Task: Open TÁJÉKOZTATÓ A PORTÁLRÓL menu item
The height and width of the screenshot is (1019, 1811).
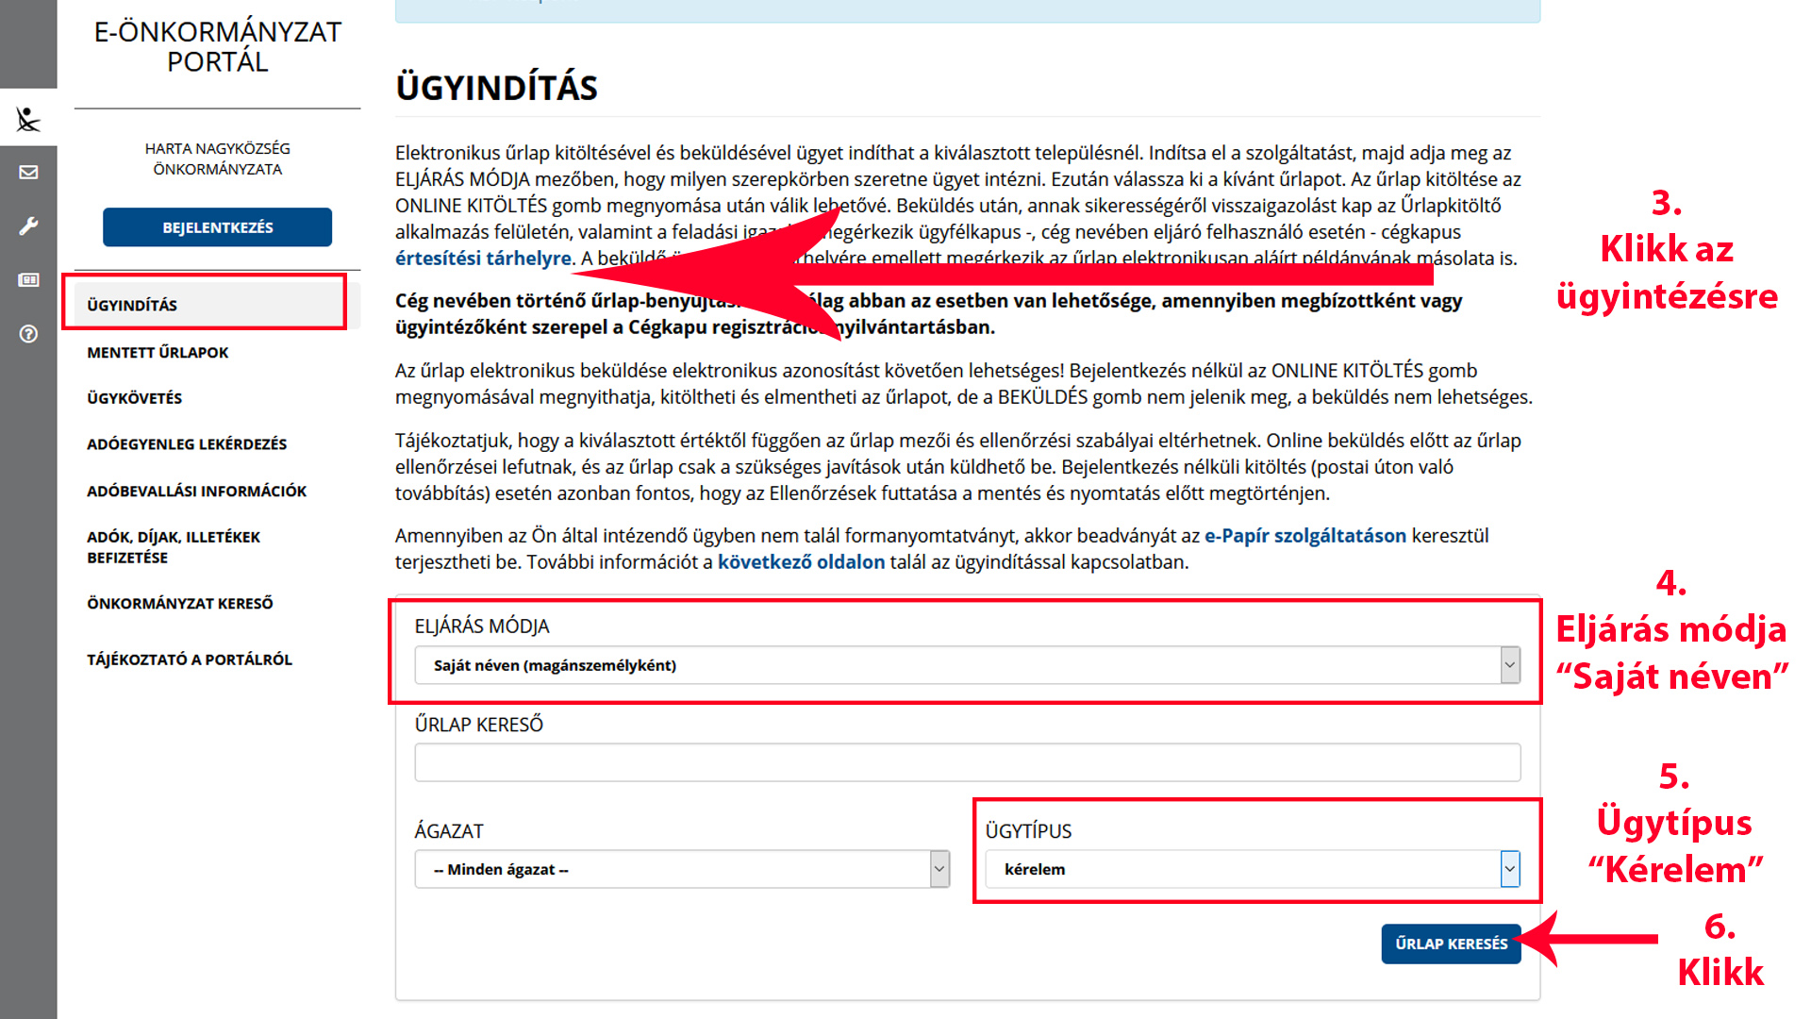Action: 190,660
